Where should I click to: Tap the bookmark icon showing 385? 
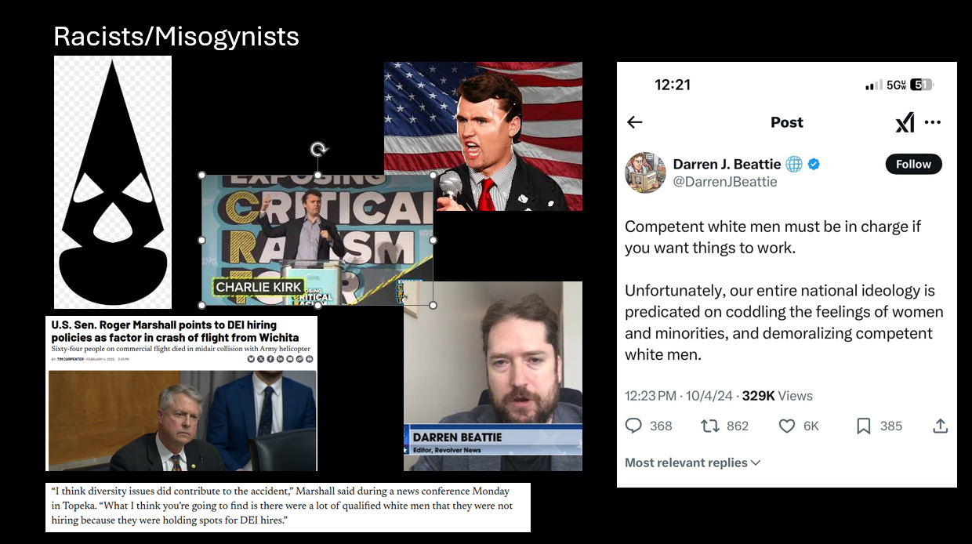click(x=863, y=426)
